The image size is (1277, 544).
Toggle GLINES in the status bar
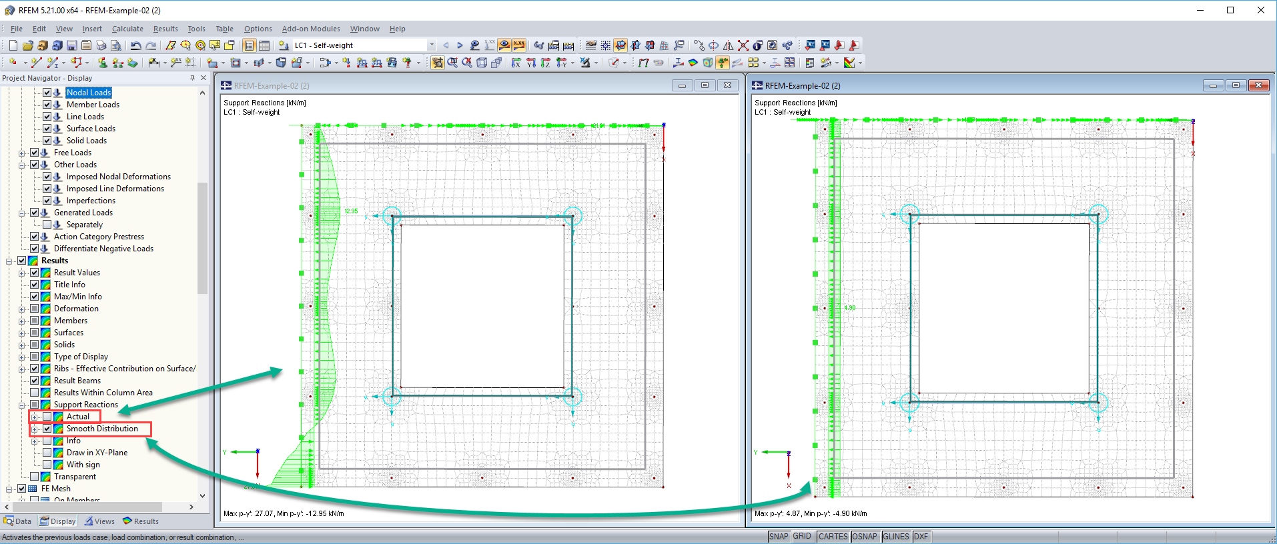coord(896,537)
